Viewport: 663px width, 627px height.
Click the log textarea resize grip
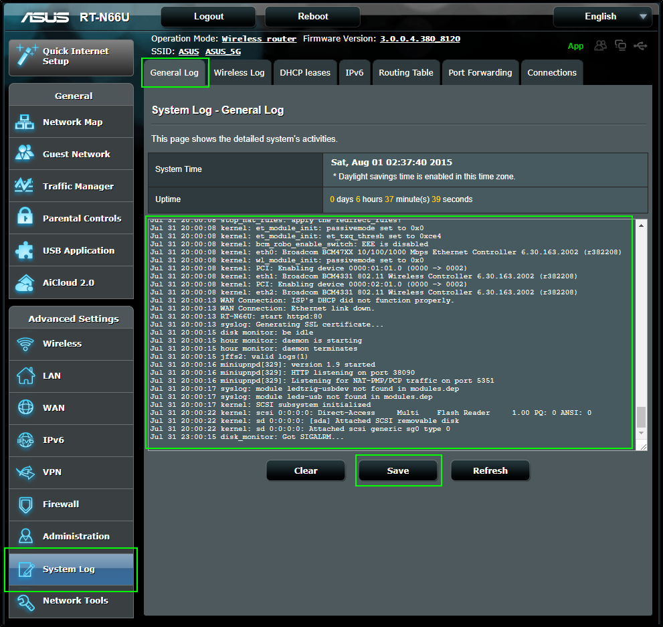click(643, 446)
